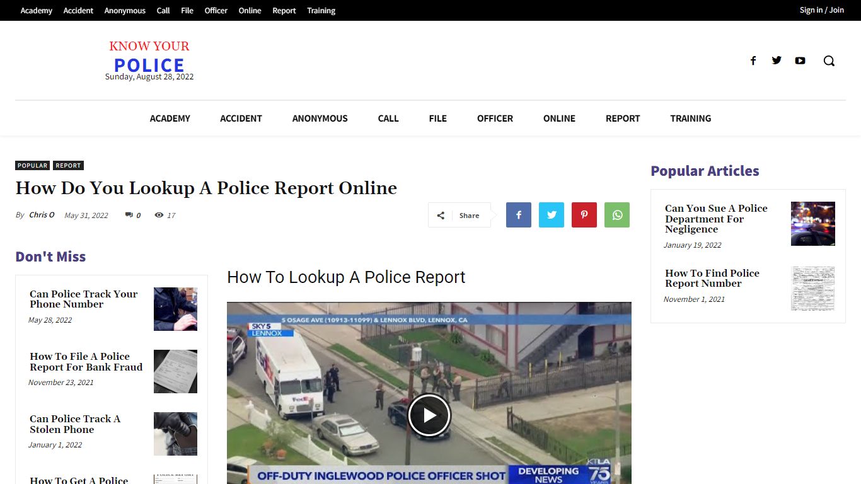Click Sign in / Join link
Screen dimensions: 861x484
click(821, 10)
